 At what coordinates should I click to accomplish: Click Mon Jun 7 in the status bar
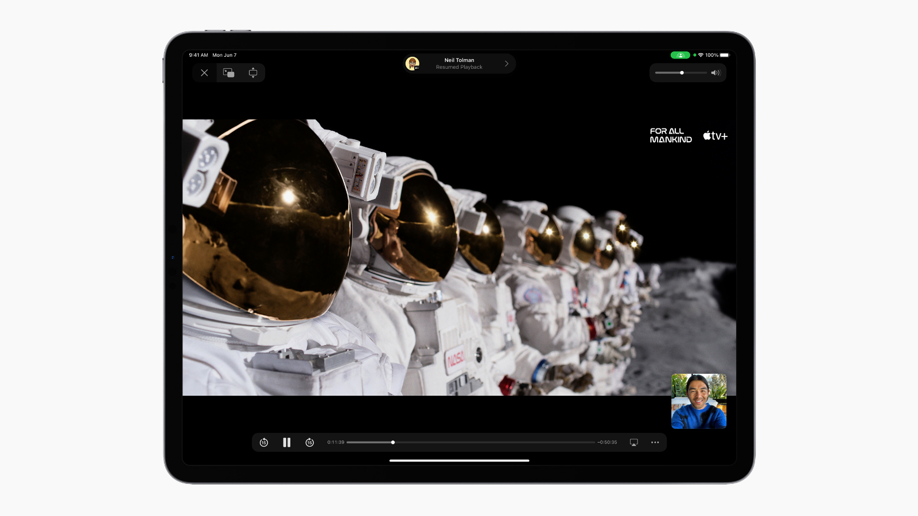[224, 55]
